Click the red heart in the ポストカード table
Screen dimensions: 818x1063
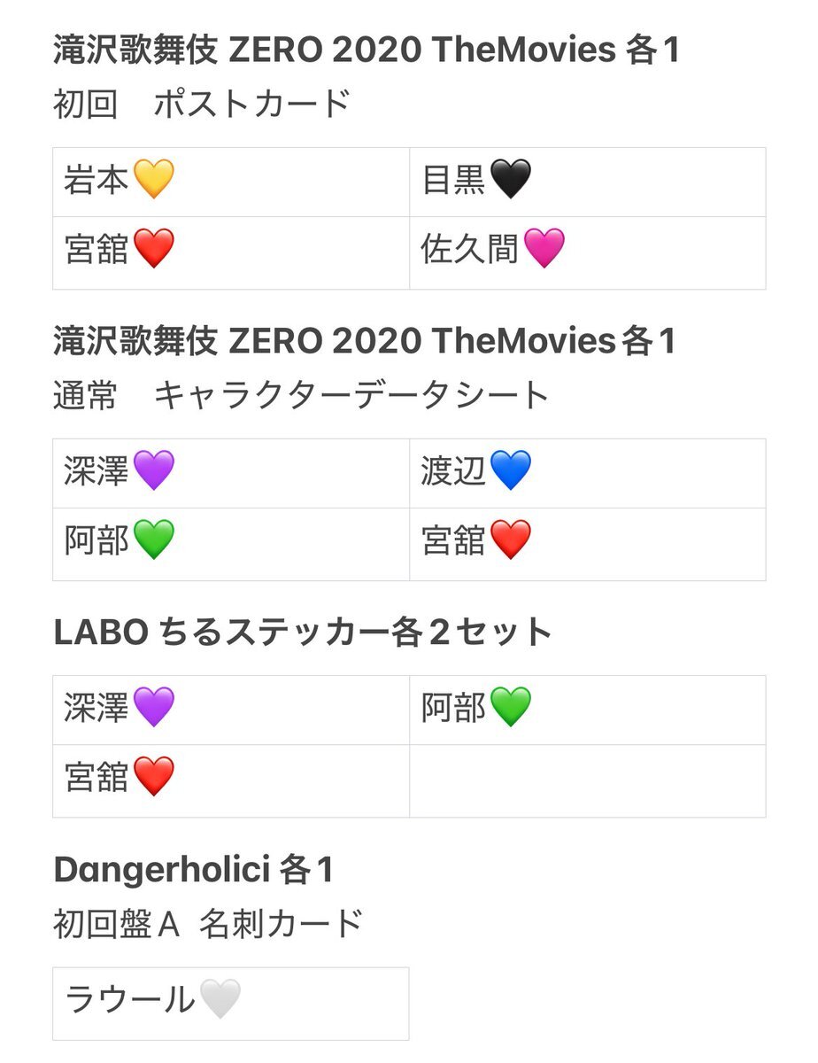[x=152, y=249]
